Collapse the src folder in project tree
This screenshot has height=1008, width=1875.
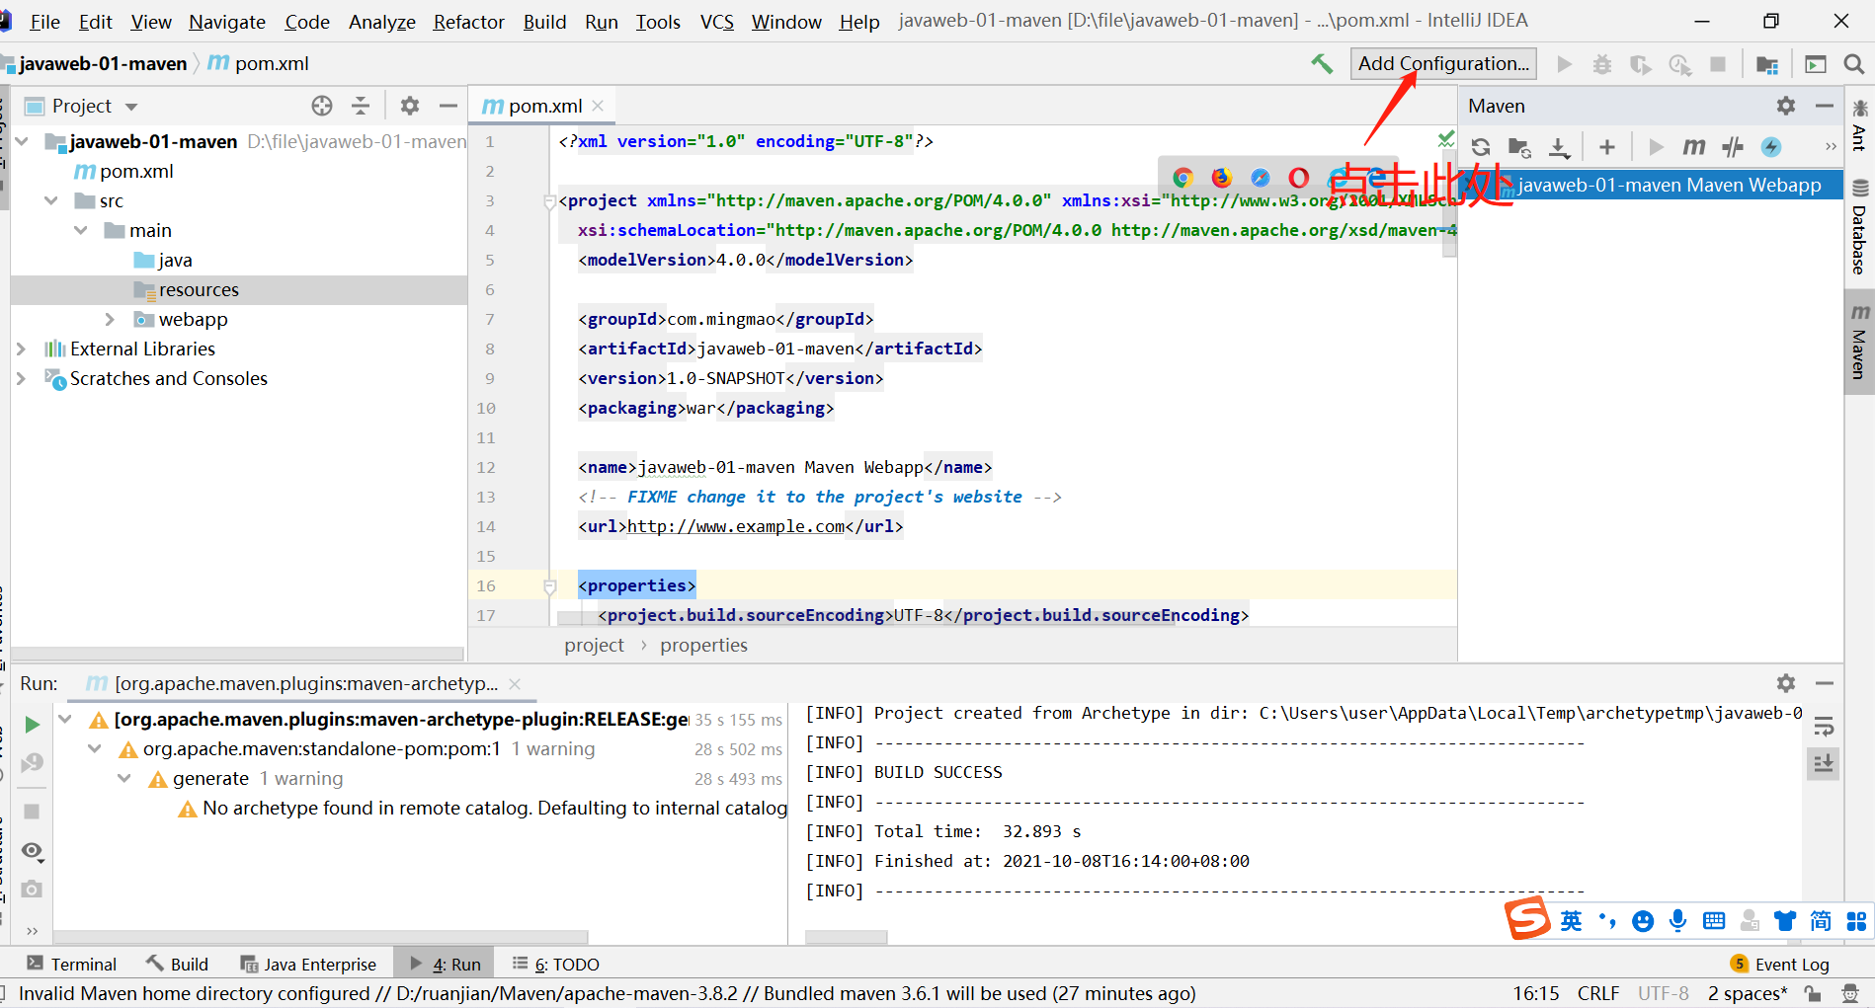[x=51, y=201]
